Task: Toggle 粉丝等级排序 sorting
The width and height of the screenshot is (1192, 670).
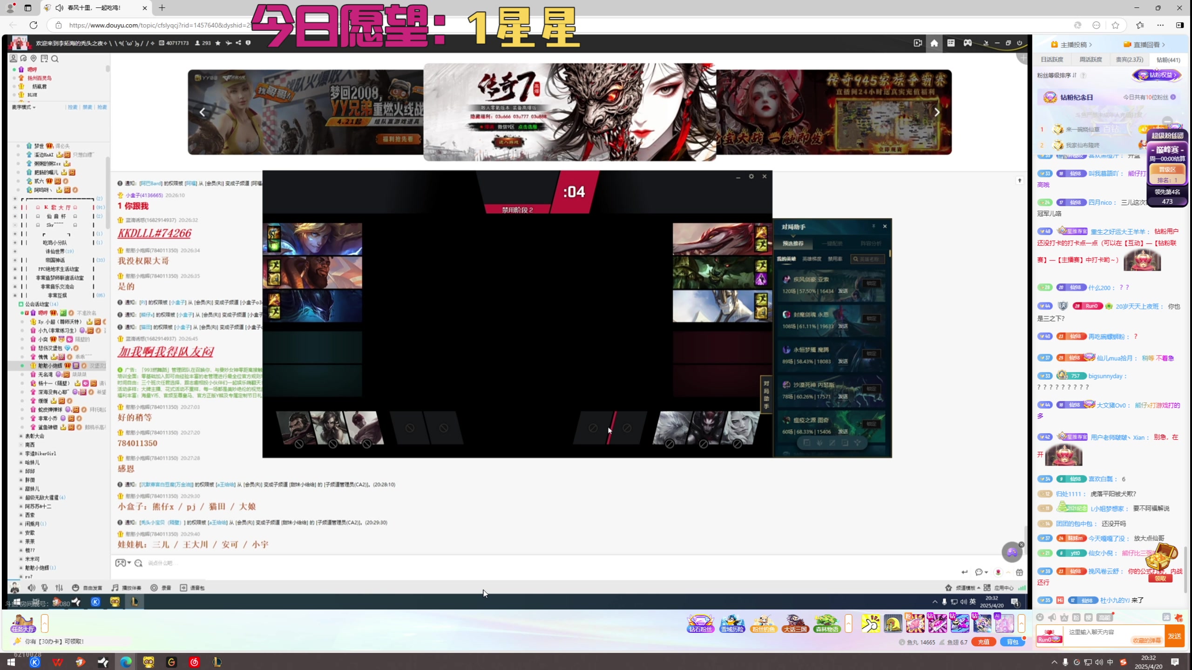Action: pos(1056,75)
